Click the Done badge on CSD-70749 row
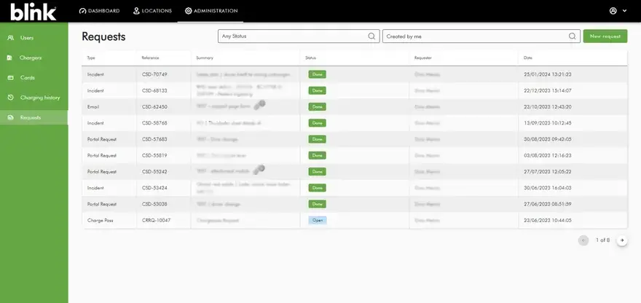The image size is (641, 303). [318, 74]
